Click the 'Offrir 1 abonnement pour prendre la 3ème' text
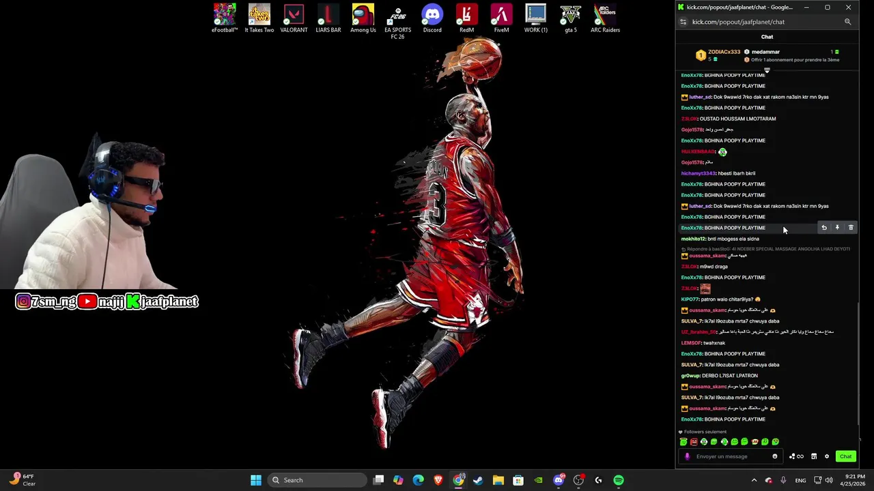This screenshot has height=491, width=874. pyautogui.click(x=795, y=60)
